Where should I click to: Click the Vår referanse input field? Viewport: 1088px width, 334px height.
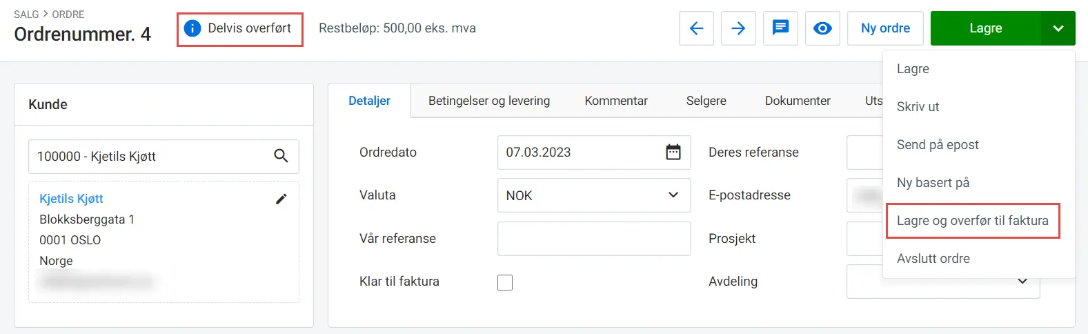(x=594, y=239)
